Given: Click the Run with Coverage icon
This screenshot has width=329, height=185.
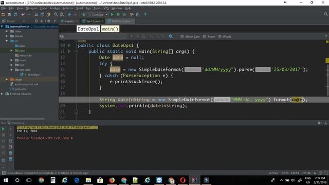Looking at the screenshot, I should tap(124, 14).
